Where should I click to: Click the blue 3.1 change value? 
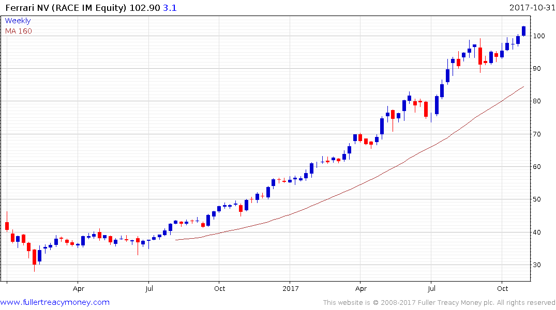coord(170,8)
